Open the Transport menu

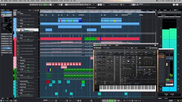(43, 1)
